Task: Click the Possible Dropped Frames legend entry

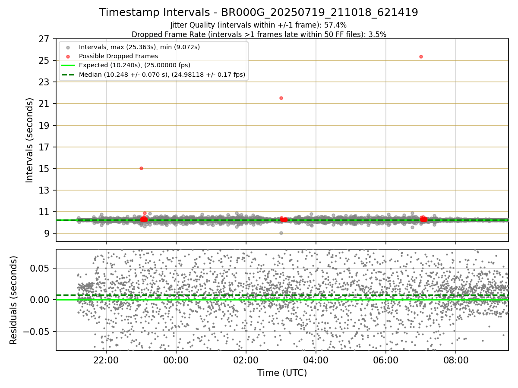Action: pyautogui.click(x=118, y=56)
